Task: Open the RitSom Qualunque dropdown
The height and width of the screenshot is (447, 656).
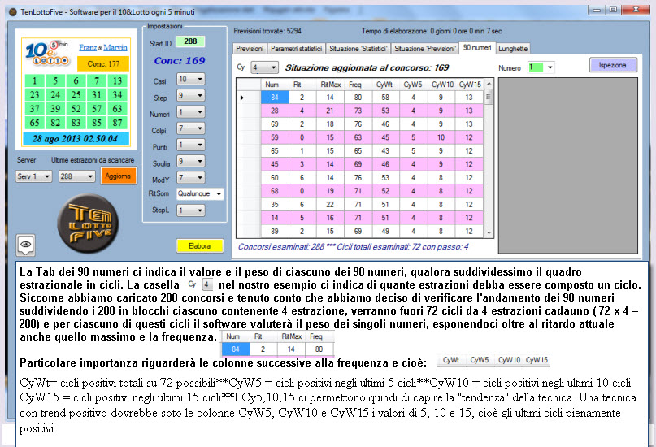Action: click(x=200, y=193)
